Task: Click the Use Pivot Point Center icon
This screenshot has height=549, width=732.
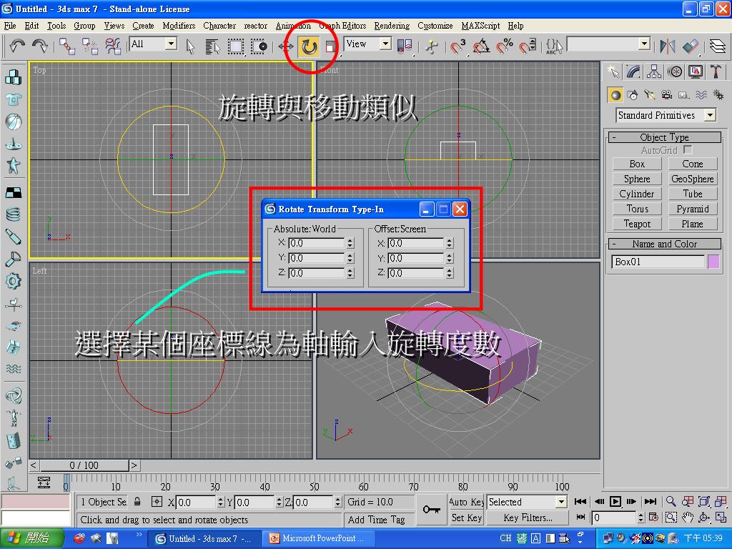Action: [405, 46]
